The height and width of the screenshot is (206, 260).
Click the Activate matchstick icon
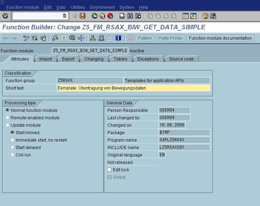pos(64,38)
